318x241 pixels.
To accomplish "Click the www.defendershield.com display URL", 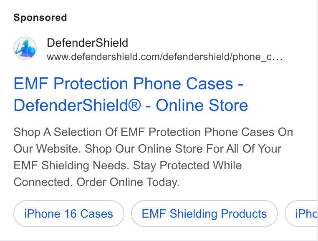I will tap(164, 57).
